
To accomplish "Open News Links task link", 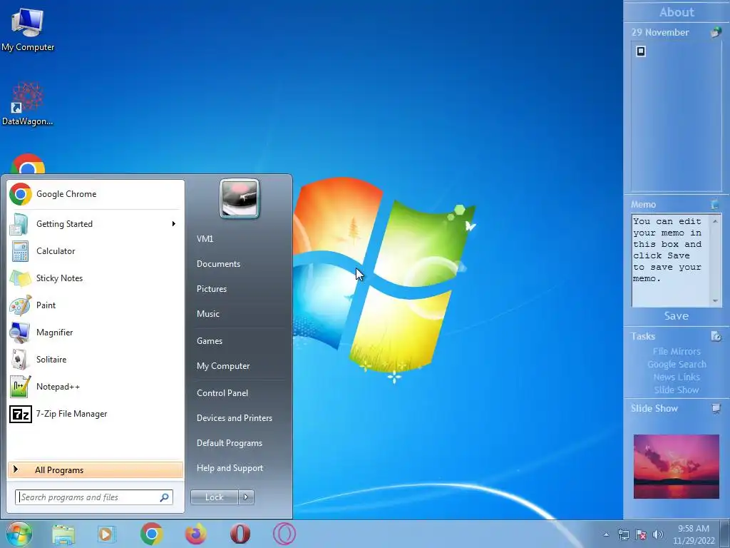I will [677, 377].
